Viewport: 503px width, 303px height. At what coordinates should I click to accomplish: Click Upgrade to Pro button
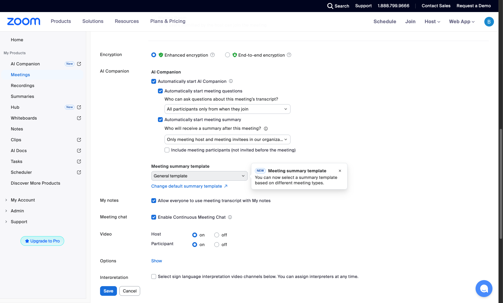pyautogui.click(x=42, y=241)
